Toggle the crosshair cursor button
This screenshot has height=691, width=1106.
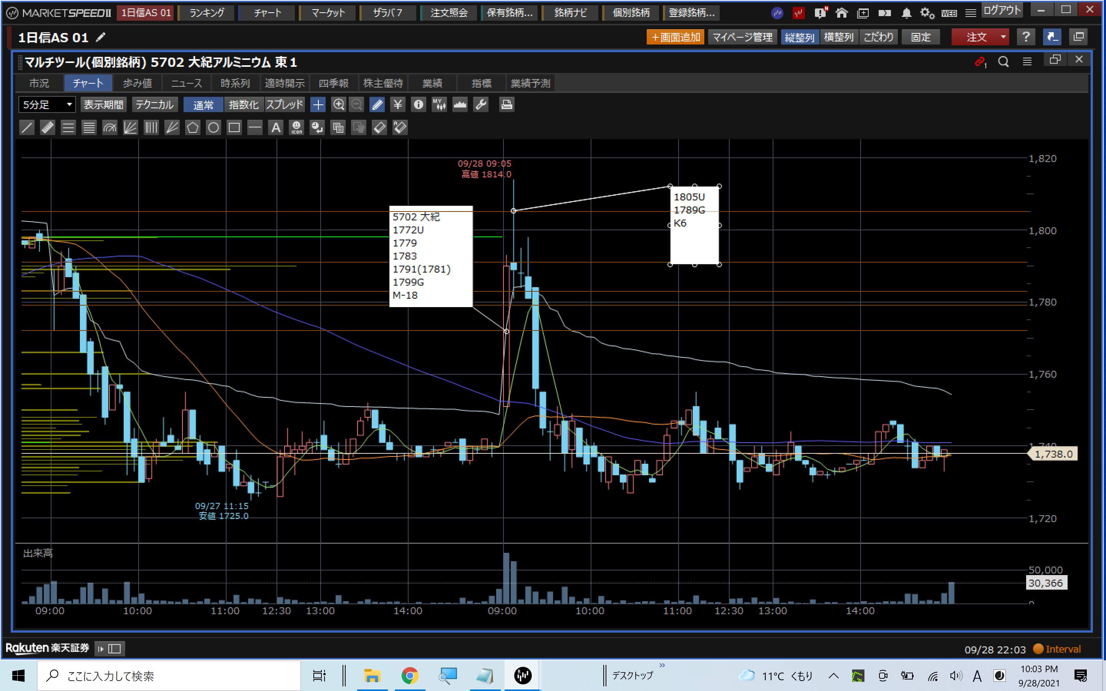pos(318,105)
